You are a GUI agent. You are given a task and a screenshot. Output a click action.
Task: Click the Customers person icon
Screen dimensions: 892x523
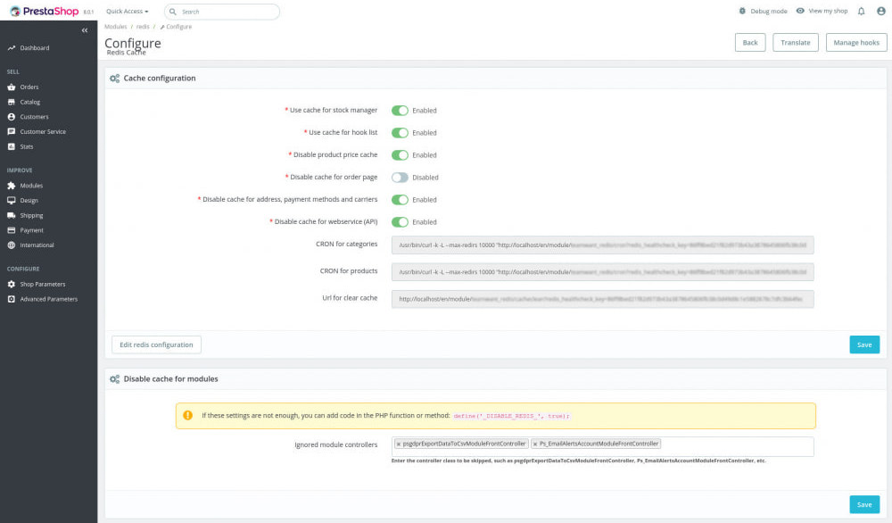(x=12, y=117)
